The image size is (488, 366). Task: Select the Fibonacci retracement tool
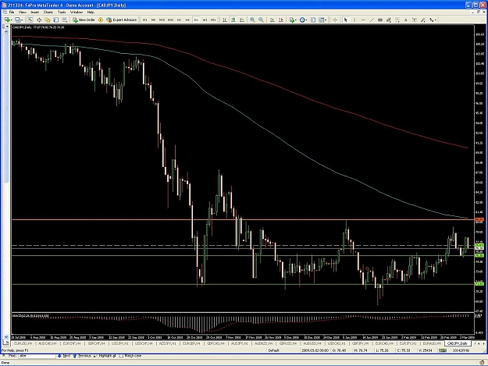click(397, 20)
